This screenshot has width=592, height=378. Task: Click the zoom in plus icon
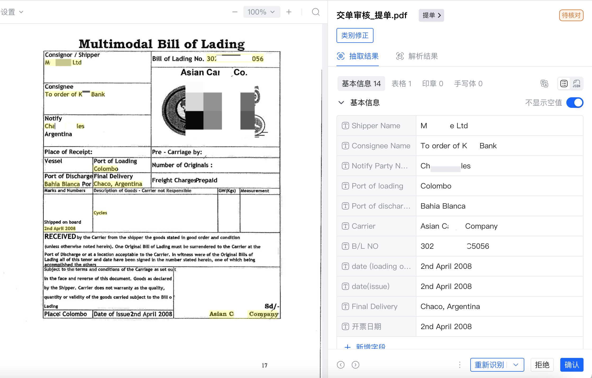[289, 12]
